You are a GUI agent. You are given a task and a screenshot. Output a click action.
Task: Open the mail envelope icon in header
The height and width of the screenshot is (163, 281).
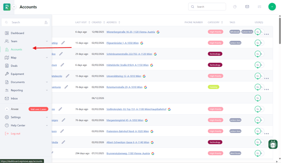point(247,7)
